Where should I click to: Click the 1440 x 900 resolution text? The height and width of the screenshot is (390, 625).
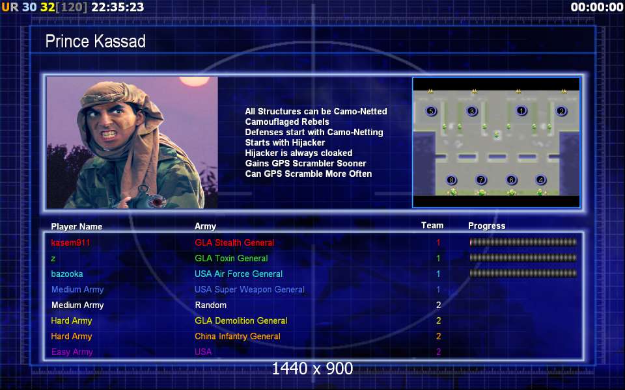[312, 369]
